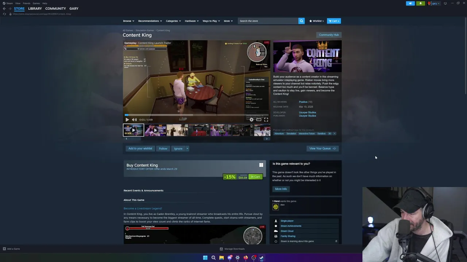Click the Steam Cloud feature icon
This screenshot has height=262, width=467.
(x=276, y=231)
